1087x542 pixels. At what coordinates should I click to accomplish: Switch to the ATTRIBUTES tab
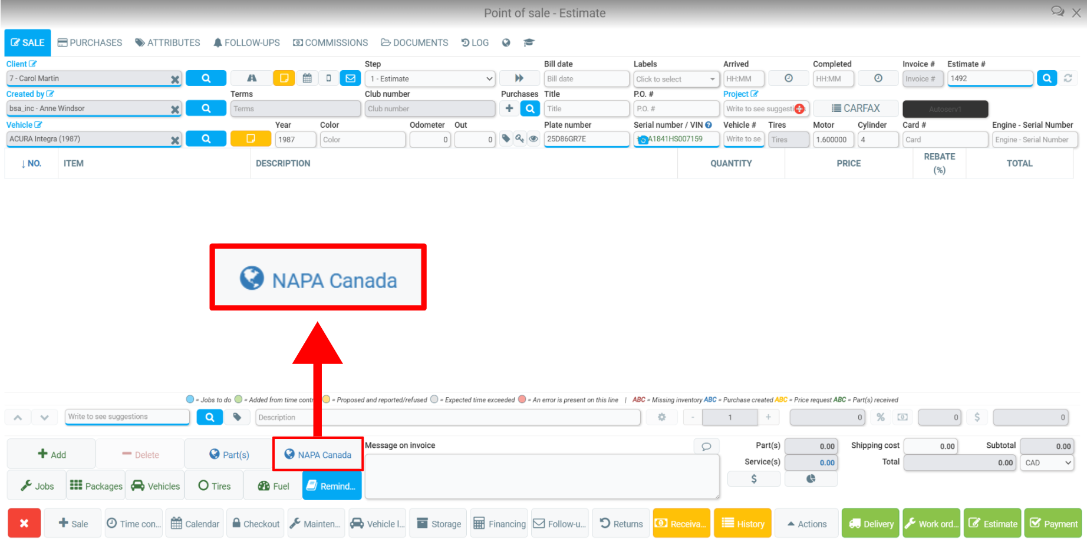coord(167,42)
